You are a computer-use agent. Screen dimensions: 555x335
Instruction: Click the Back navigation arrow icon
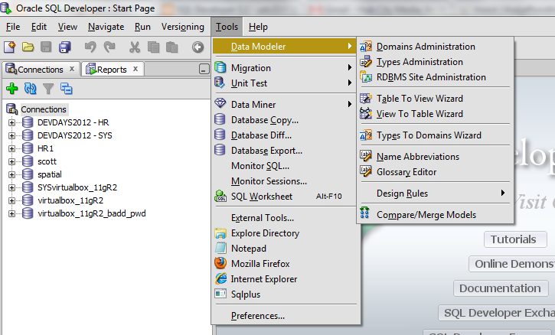click(x=198, y=47)
